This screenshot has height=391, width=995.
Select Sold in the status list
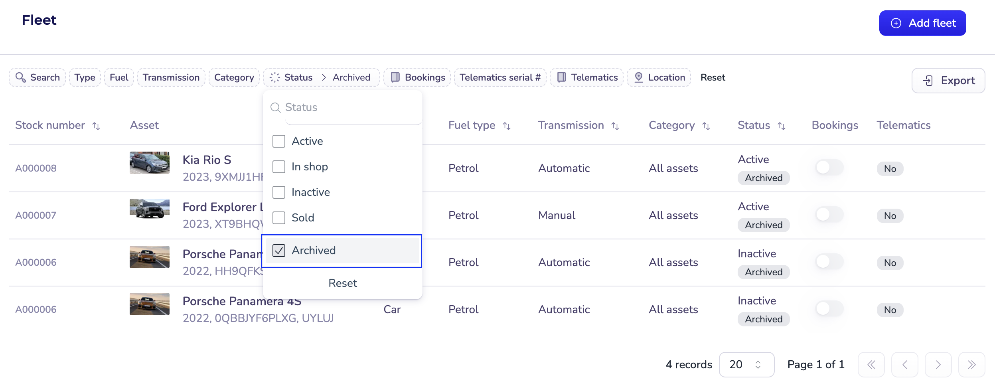tap(279, 218)
